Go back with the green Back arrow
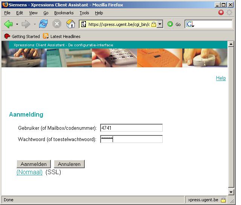This screenshot has width=241, height=205. pyautogui.click(x=8, y=24)
